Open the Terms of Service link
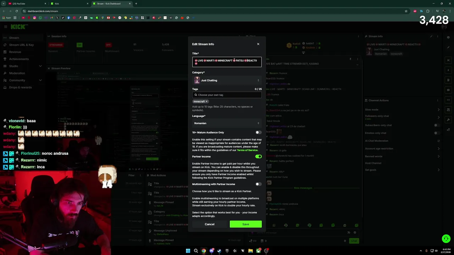 [247, 150]
